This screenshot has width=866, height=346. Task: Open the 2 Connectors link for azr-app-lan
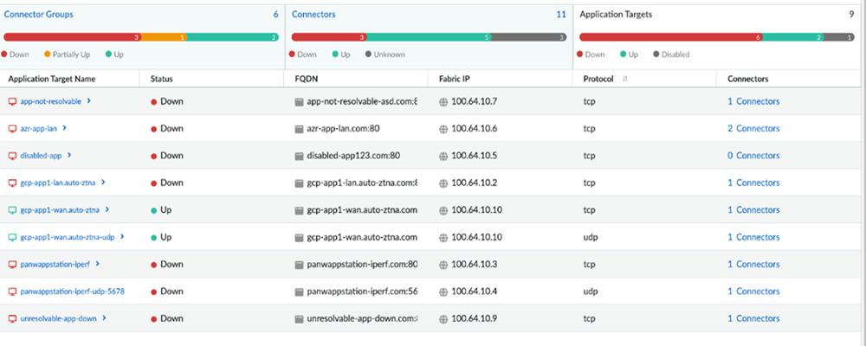[x=753, y=128]
